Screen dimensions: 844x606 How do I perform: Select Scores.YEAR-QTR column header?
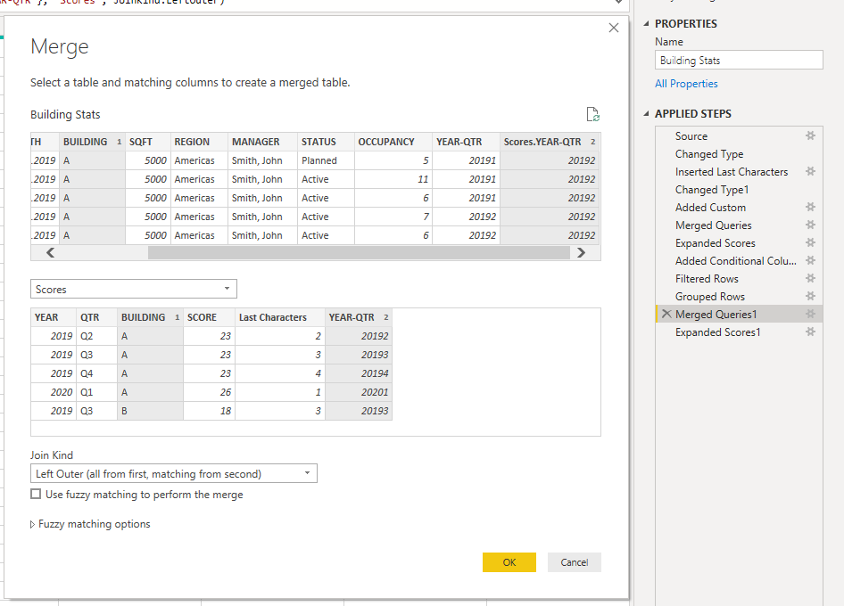pos(550,142)
